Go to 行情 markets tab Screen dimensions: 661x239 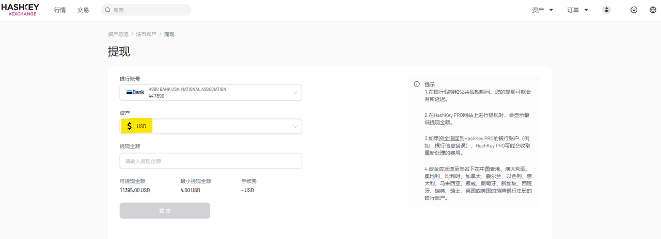pyautogui.click(x=60, y=10)
